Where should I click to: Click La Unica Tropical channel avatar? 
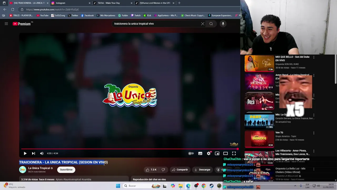pyautogui.click(x=23, y=170)
